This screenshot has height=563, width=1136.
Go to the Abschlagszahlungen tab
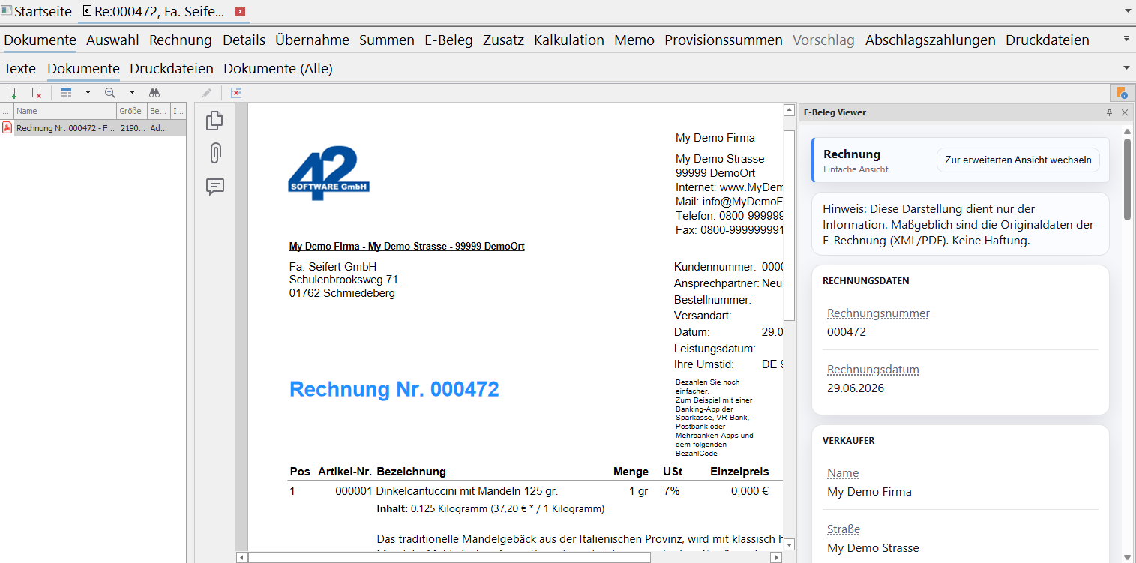coord(931,40)
